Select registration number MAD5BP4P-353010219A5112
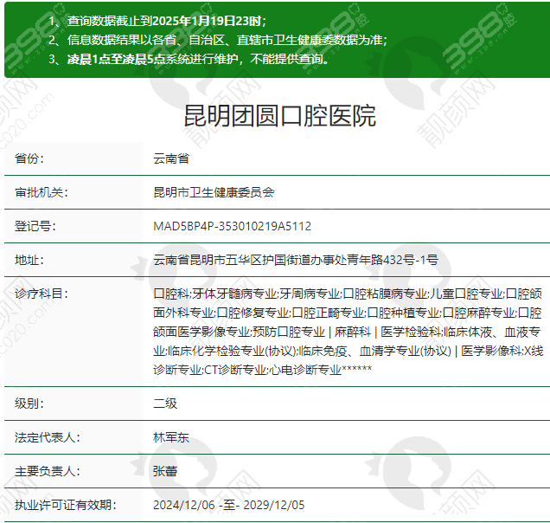 (x=232, y=226)
